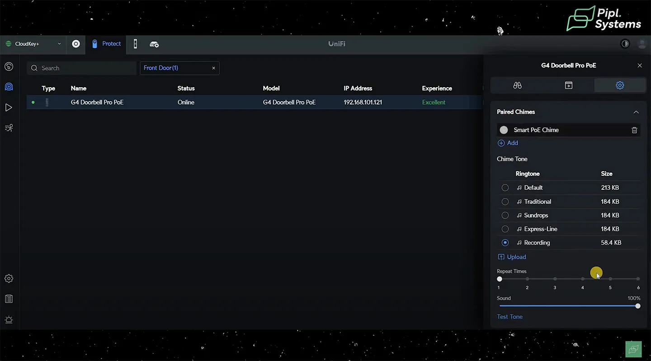Sort by the Type column header
This screenshot has height=361, width=651.
click(x=48, y=88)
